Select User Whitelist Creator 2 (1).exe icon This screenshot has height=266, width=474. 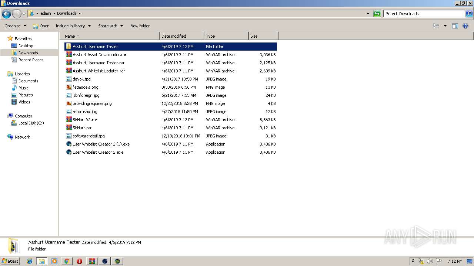pos(69,144)
